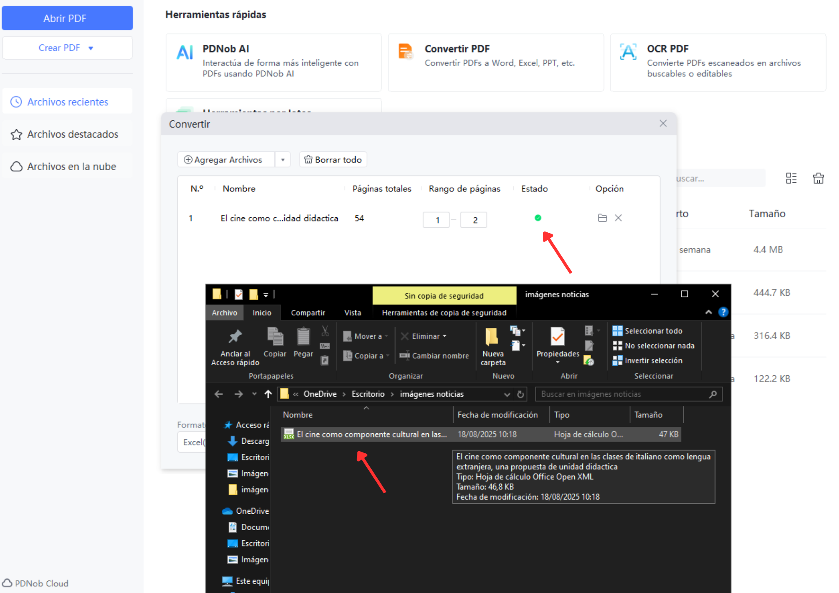Open Archivos destacados section
Viewport: 839px width, 593px height.
(x=67, y=134)
